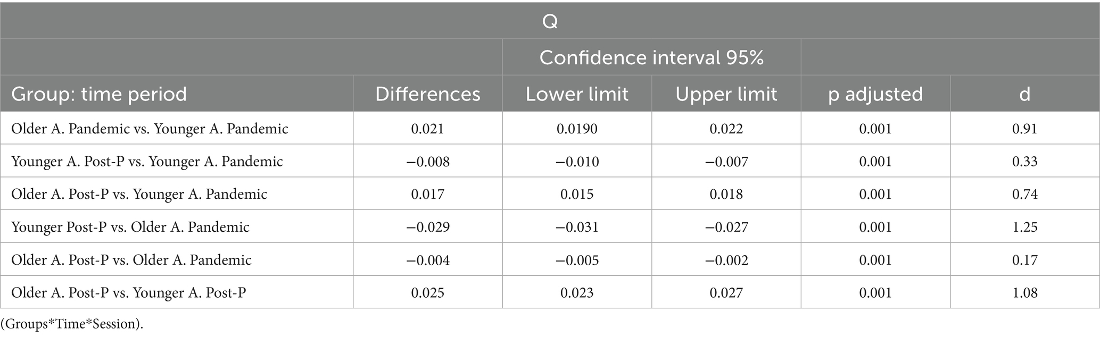Click "Younger Post-P vs. Older A. Pandemic" row label
Viewport: 1100px width, 337px height.
(130, 227)
